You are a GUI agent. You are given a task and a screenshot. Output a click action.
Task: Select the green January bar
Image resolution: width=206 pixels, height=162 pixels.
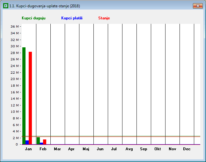[24, 96]
